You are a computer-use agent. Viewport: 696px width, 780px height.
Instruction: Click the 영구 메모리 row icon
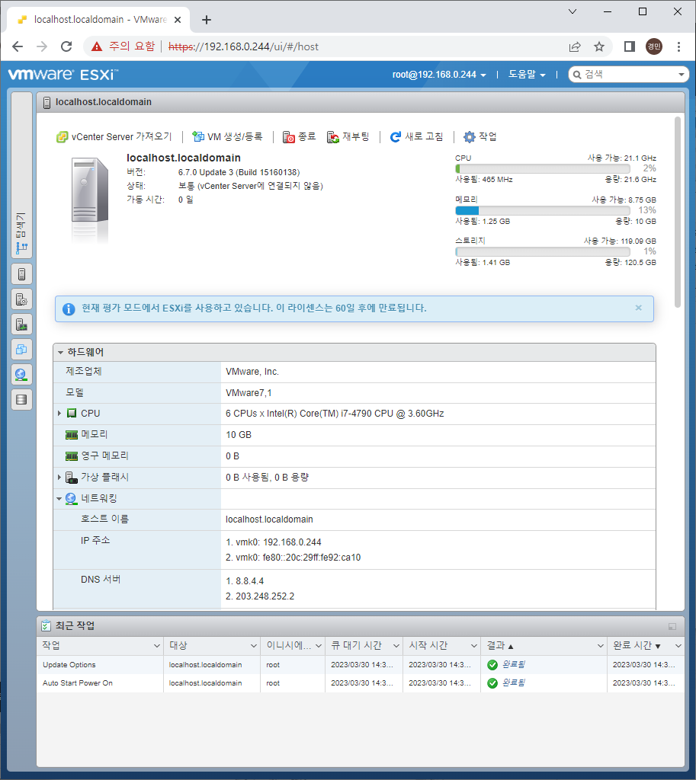tap(72, 456)
